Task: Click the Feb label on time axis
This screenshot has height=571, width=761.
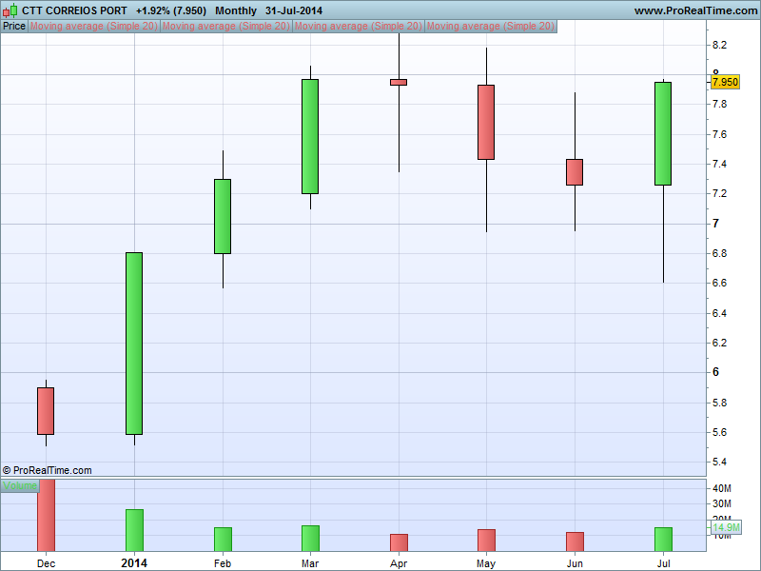Action: tap(223, 563)
